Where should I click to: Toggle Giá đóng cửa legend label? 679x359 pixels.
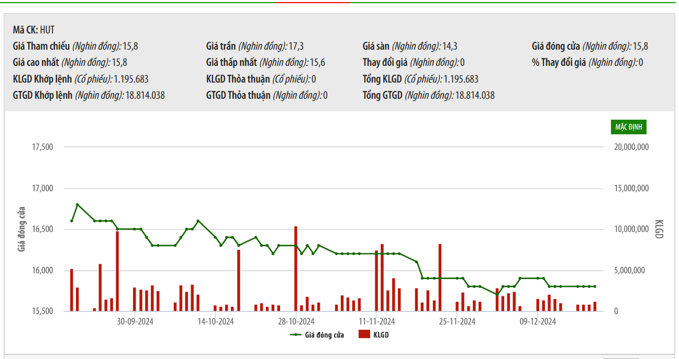(x=324, y=335)
